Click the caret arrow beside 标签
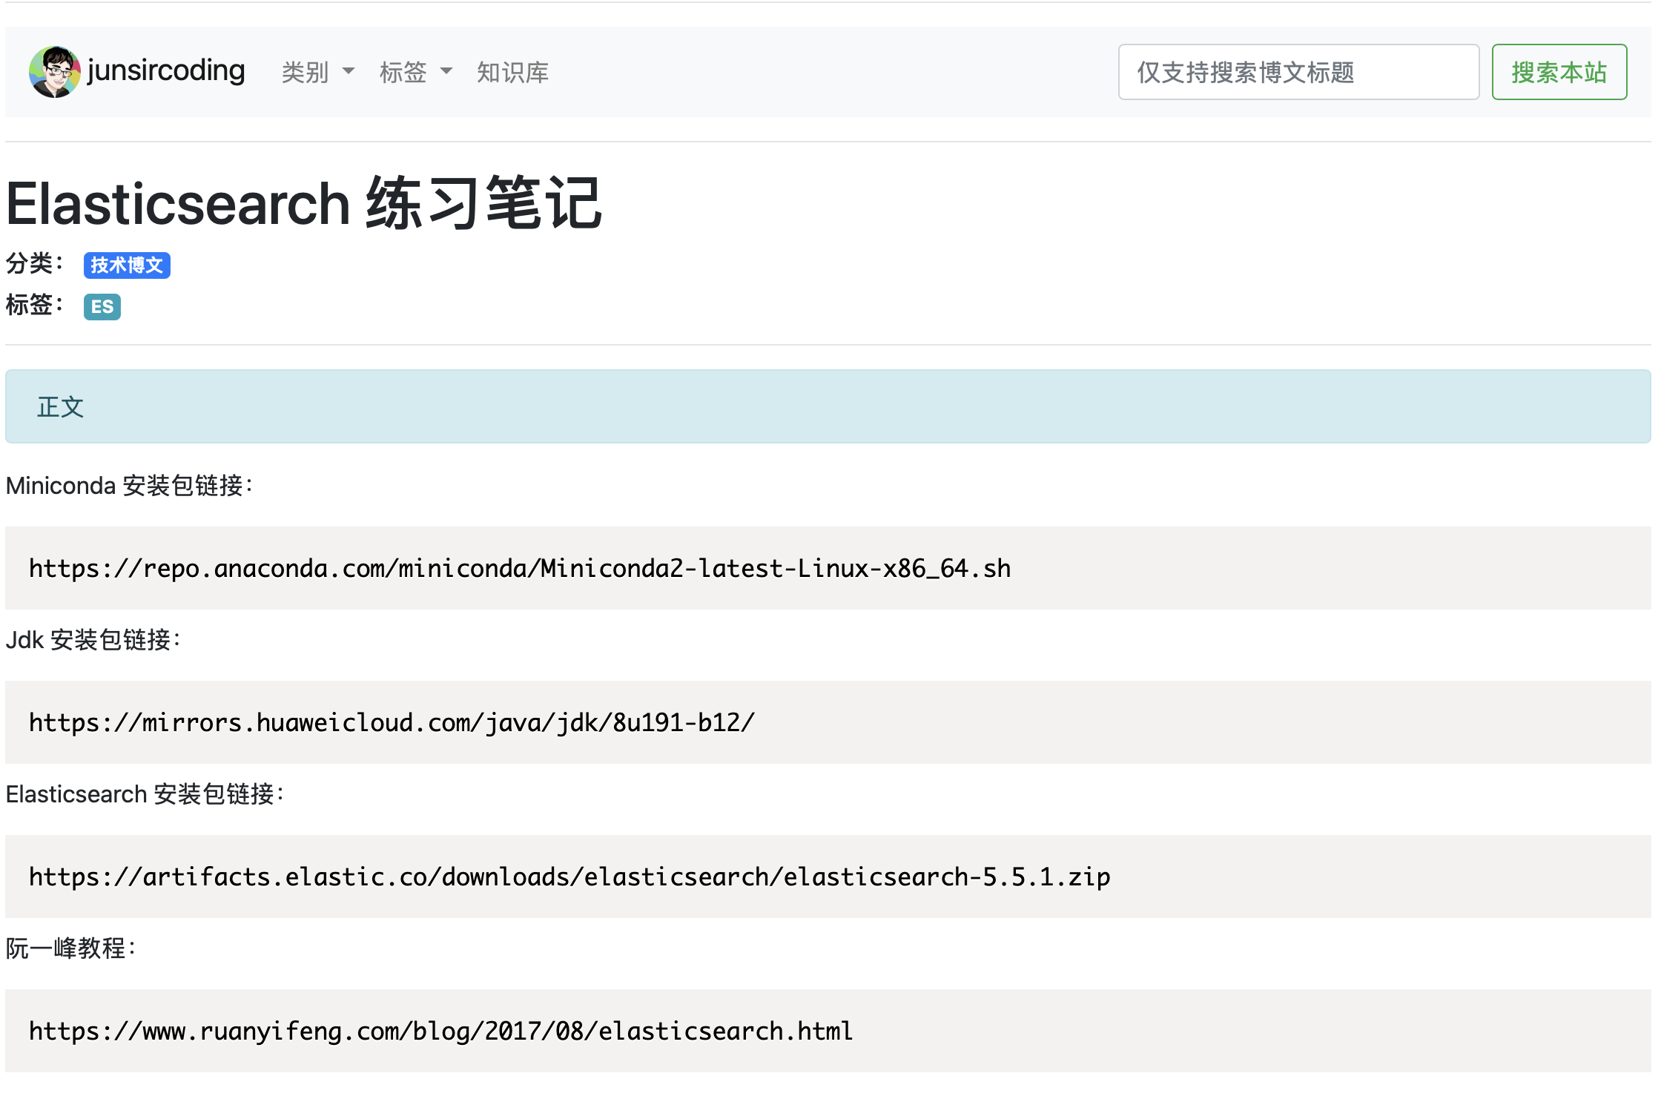The image size is (1661, 1099). click(x=446, y=72)
